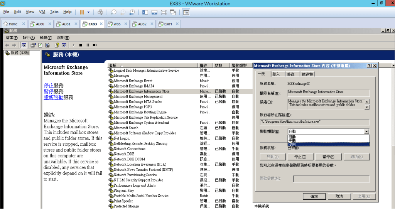The width and height of the screenshot is (395, 209).
Task: Open the VM menu in VMware
Action: pos(42,12)
